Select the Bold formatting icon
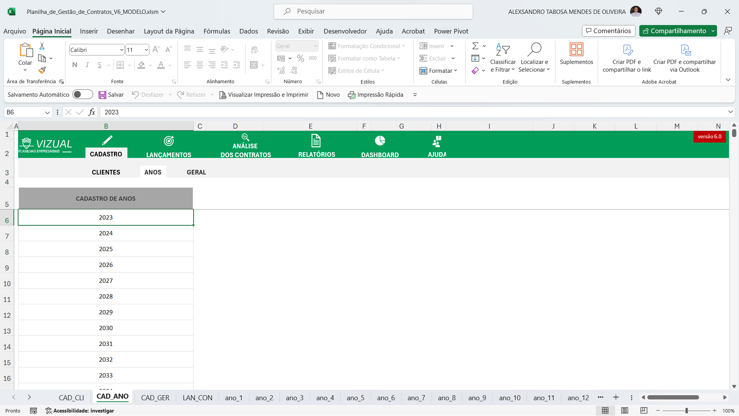This screenshot has height=416, width=739. [75, 65]
